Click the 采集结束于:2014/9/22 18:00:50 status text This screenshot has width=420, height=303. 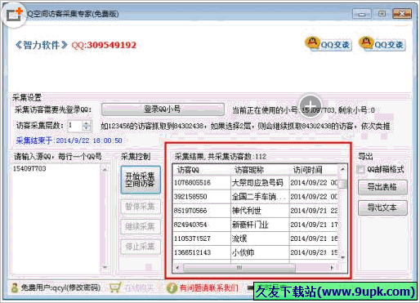(x=69, y=140)
